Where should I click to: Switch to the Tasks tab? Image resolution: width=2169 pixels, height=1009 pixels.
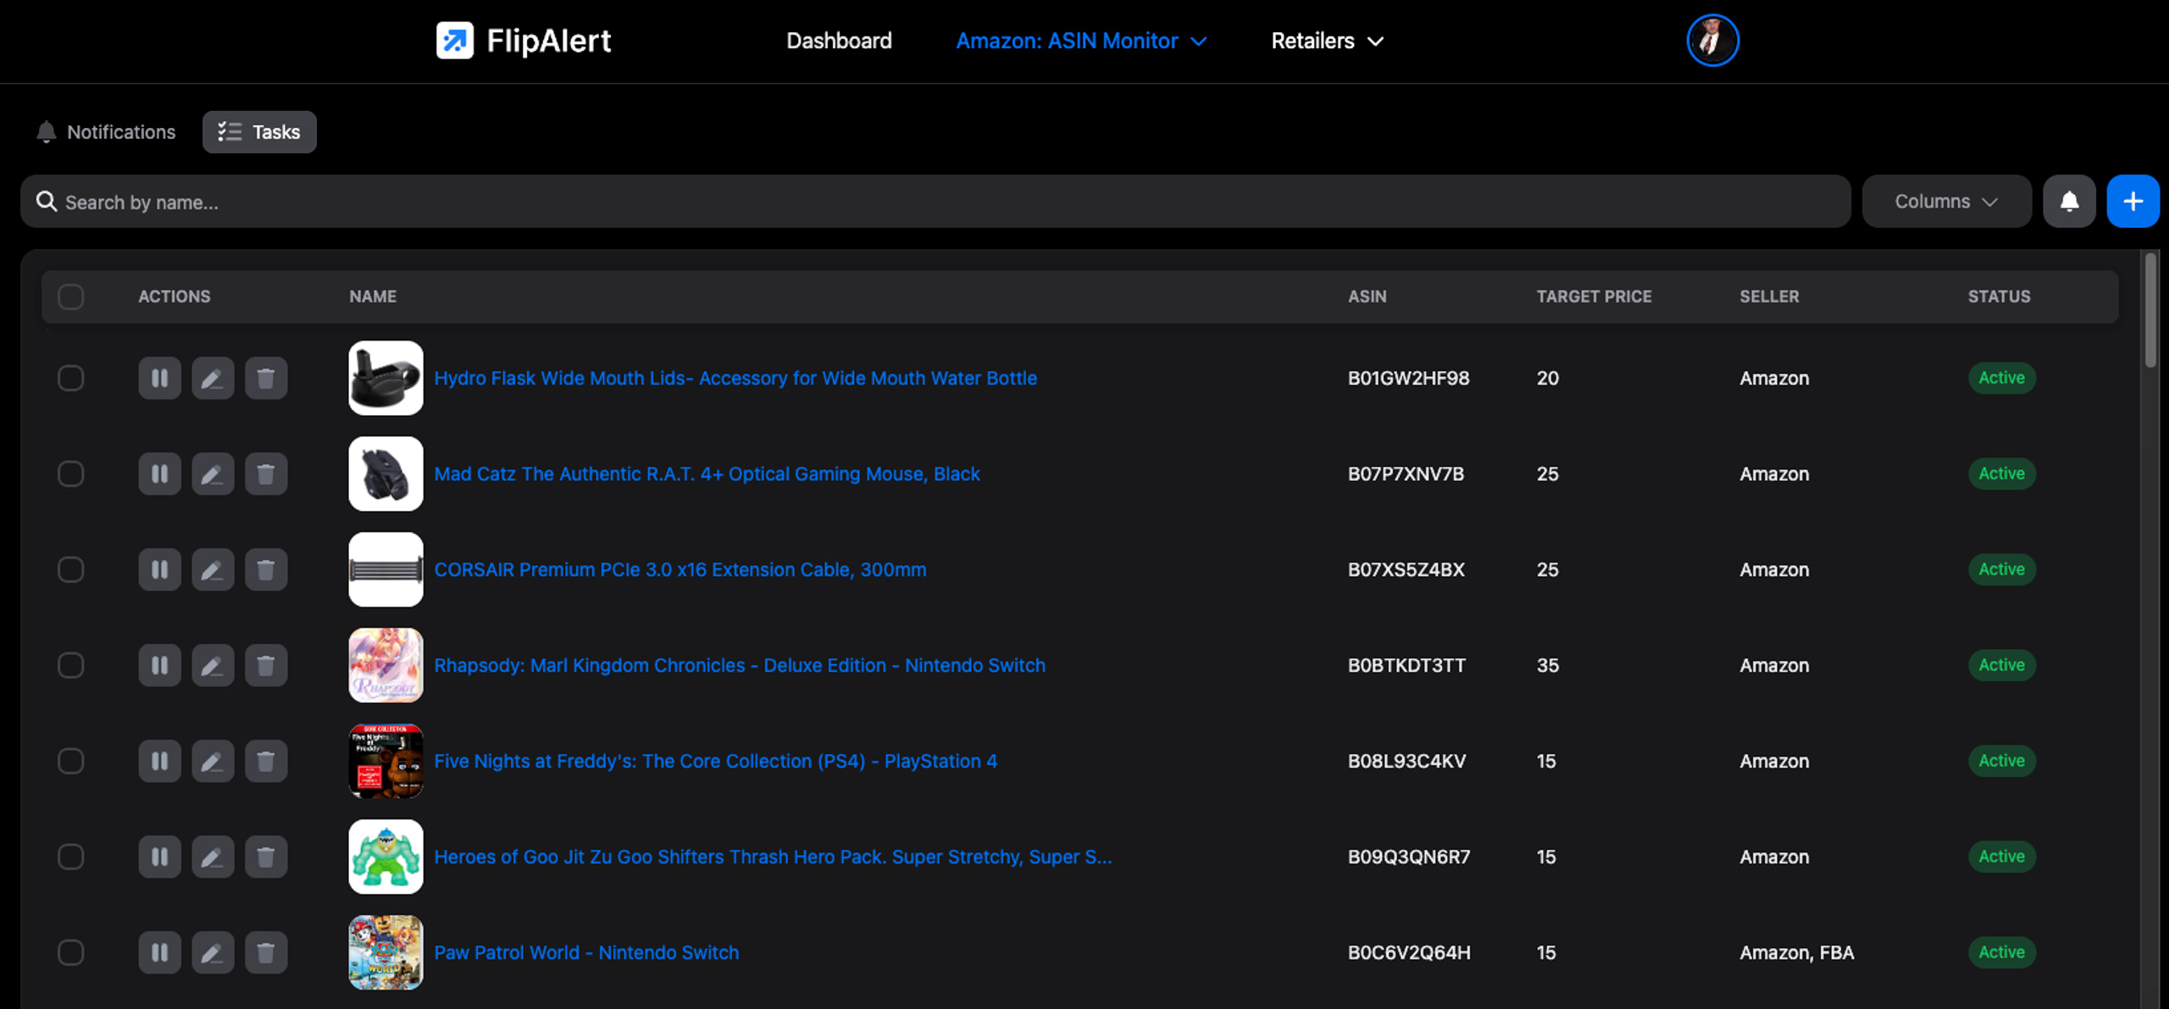tap(259, 132)
